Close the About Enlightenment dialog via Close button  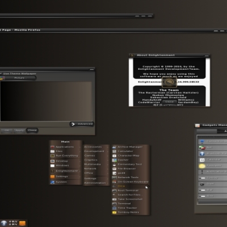click(169, 102)
